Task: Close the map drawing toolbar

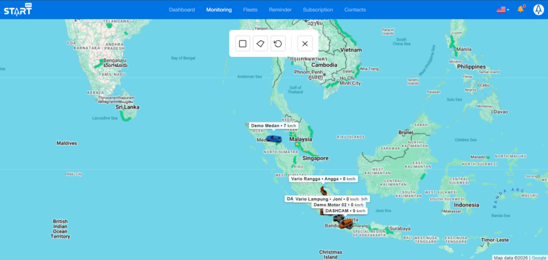Action: 305,43
